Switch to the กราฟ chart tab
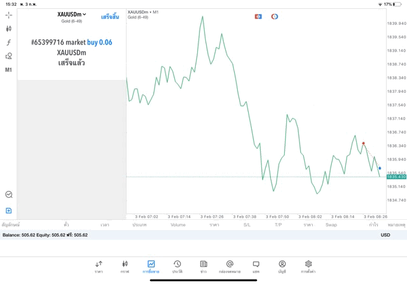This screenshot has height=284, width=407. pos(125,267)
